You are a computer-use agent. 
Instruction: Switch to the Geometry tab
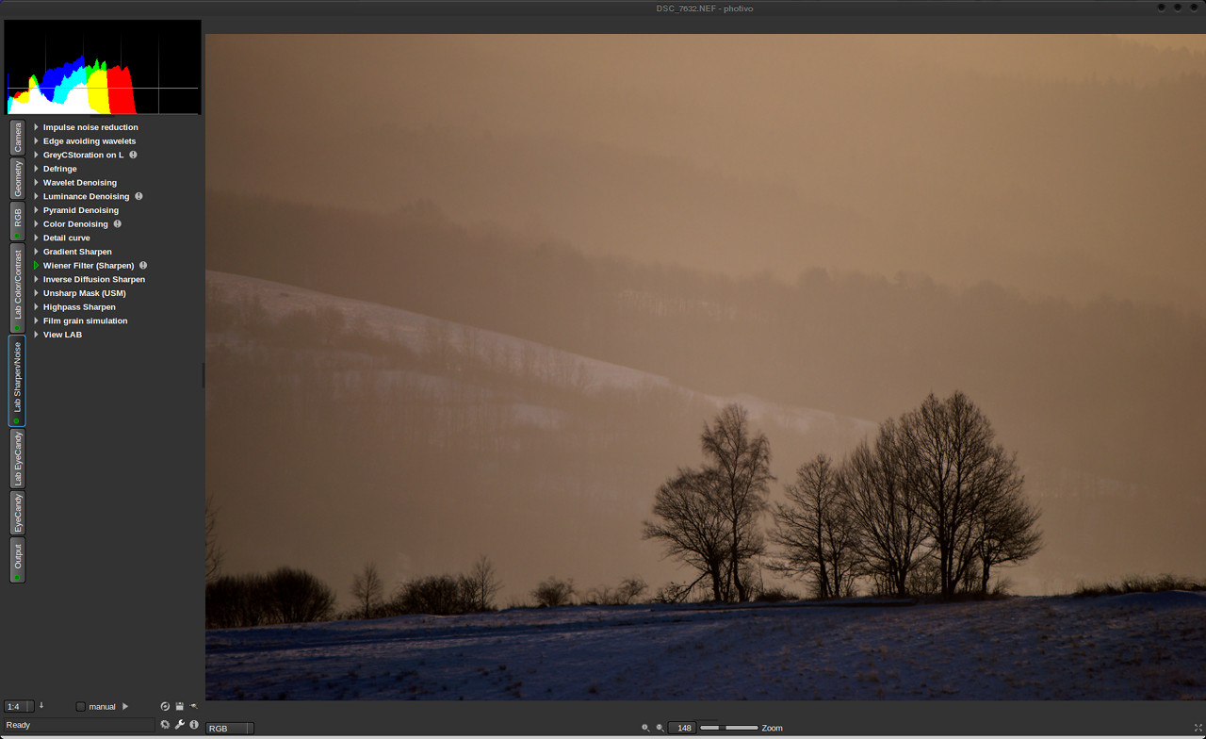pyautogui.click(x=17, y=178)
